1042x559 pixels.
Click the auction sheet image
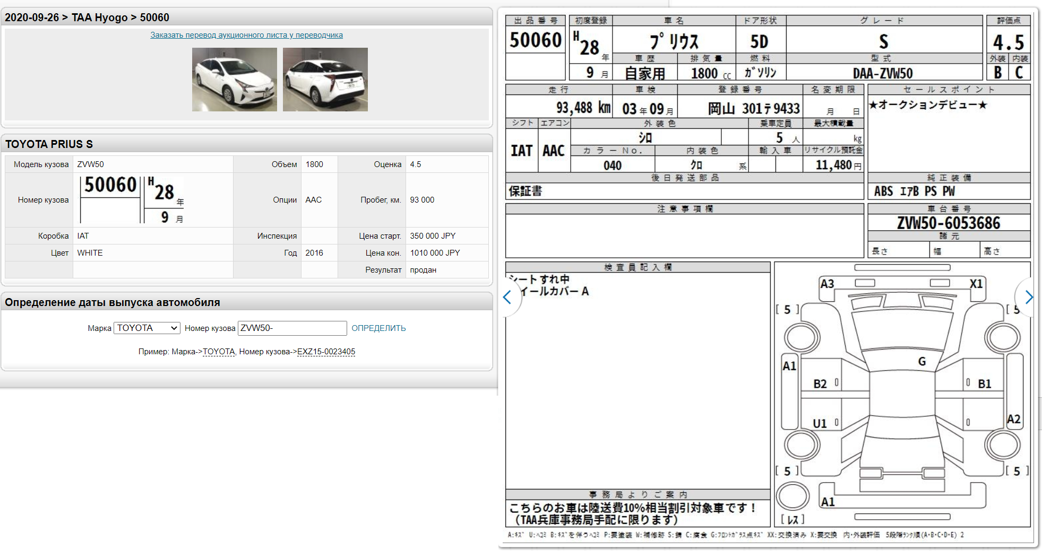pyautogui.click(x=768, y=277)
